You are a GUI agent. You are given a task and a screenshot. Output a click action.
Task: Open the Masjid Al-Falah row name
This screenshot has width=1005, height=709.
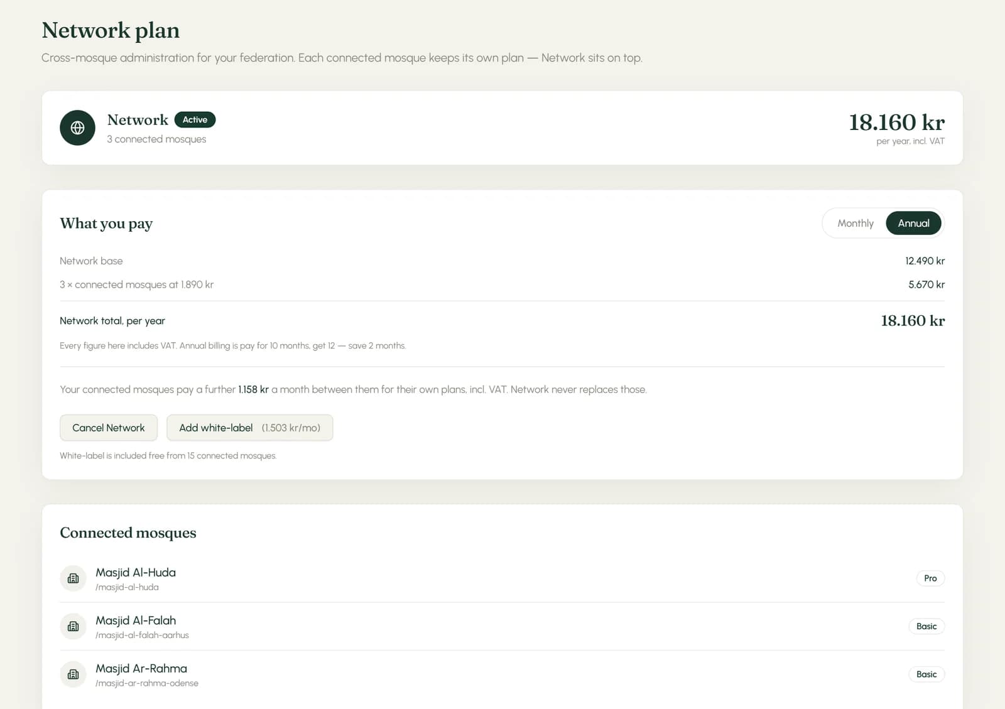[x=136, y=620]
